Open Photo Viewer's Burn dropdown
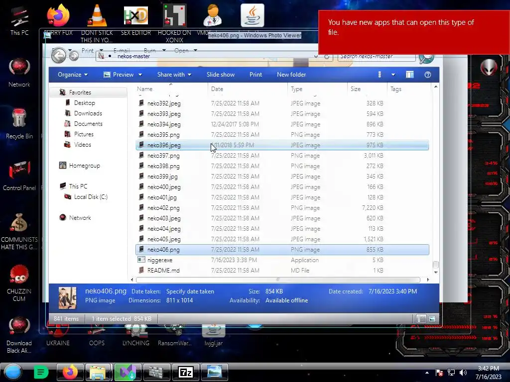510x382 pixels. [x=155, y=50]
